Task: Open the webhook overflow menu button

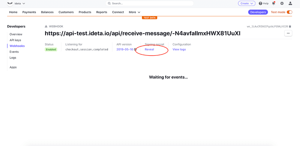Action: [x=288, y=33]
